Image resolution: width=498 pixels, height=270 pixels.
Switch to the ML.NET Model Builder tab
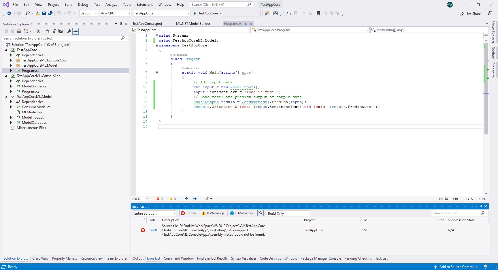193,24
